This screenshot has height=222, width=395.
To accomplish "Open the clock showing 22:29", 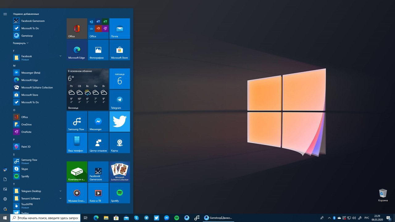I will [377, 218].
